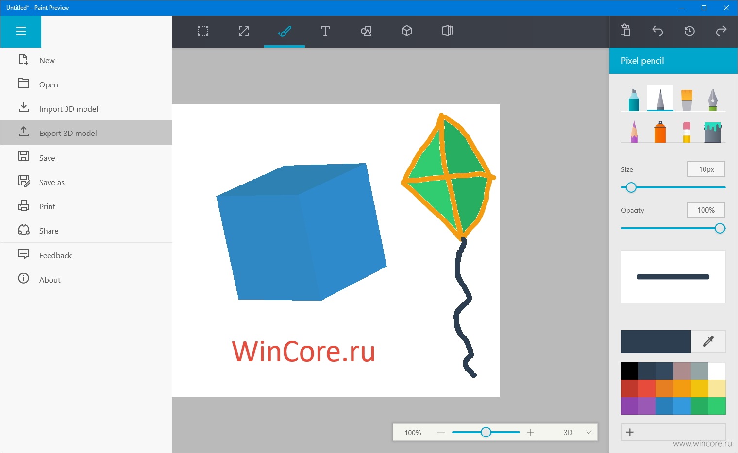Open the 2D shapes tool

click(x=366, y=32)
